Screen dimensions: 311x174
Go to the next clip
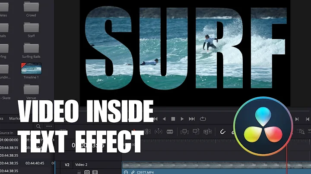click(x=297, y=119)
